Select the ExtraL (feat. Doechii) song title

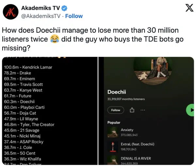tap(138, 144)
